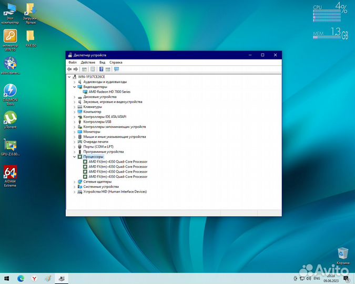Image resolution: width=355 pixels, height=284 pixels.
Task: Click the Windows Start button
Action: [6, 278]
